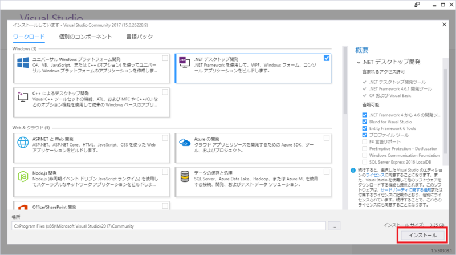Switch to 言語パック tab
456x255 pixels.
(x=139, y=37)
